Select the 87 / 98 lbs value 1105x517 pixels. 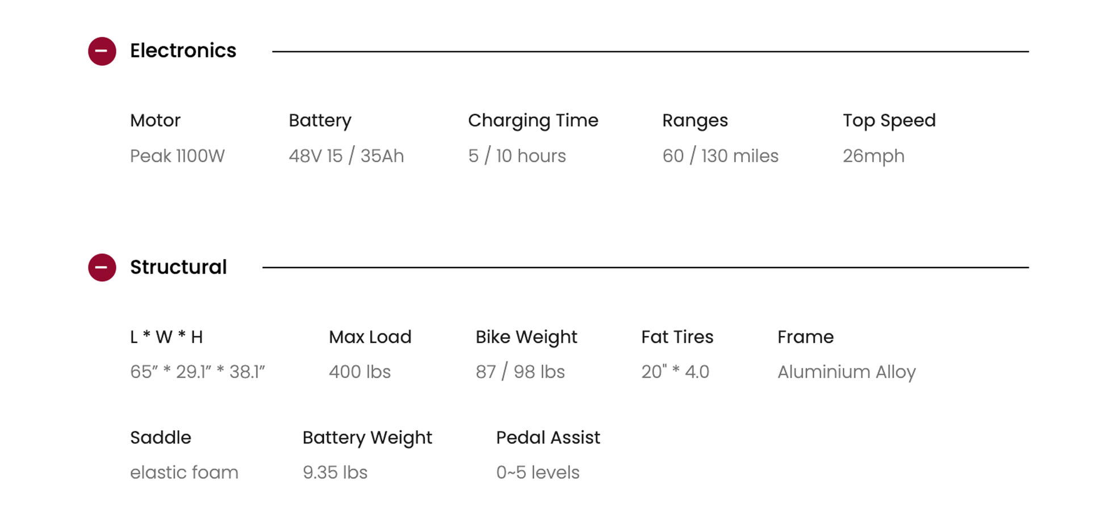520,372
